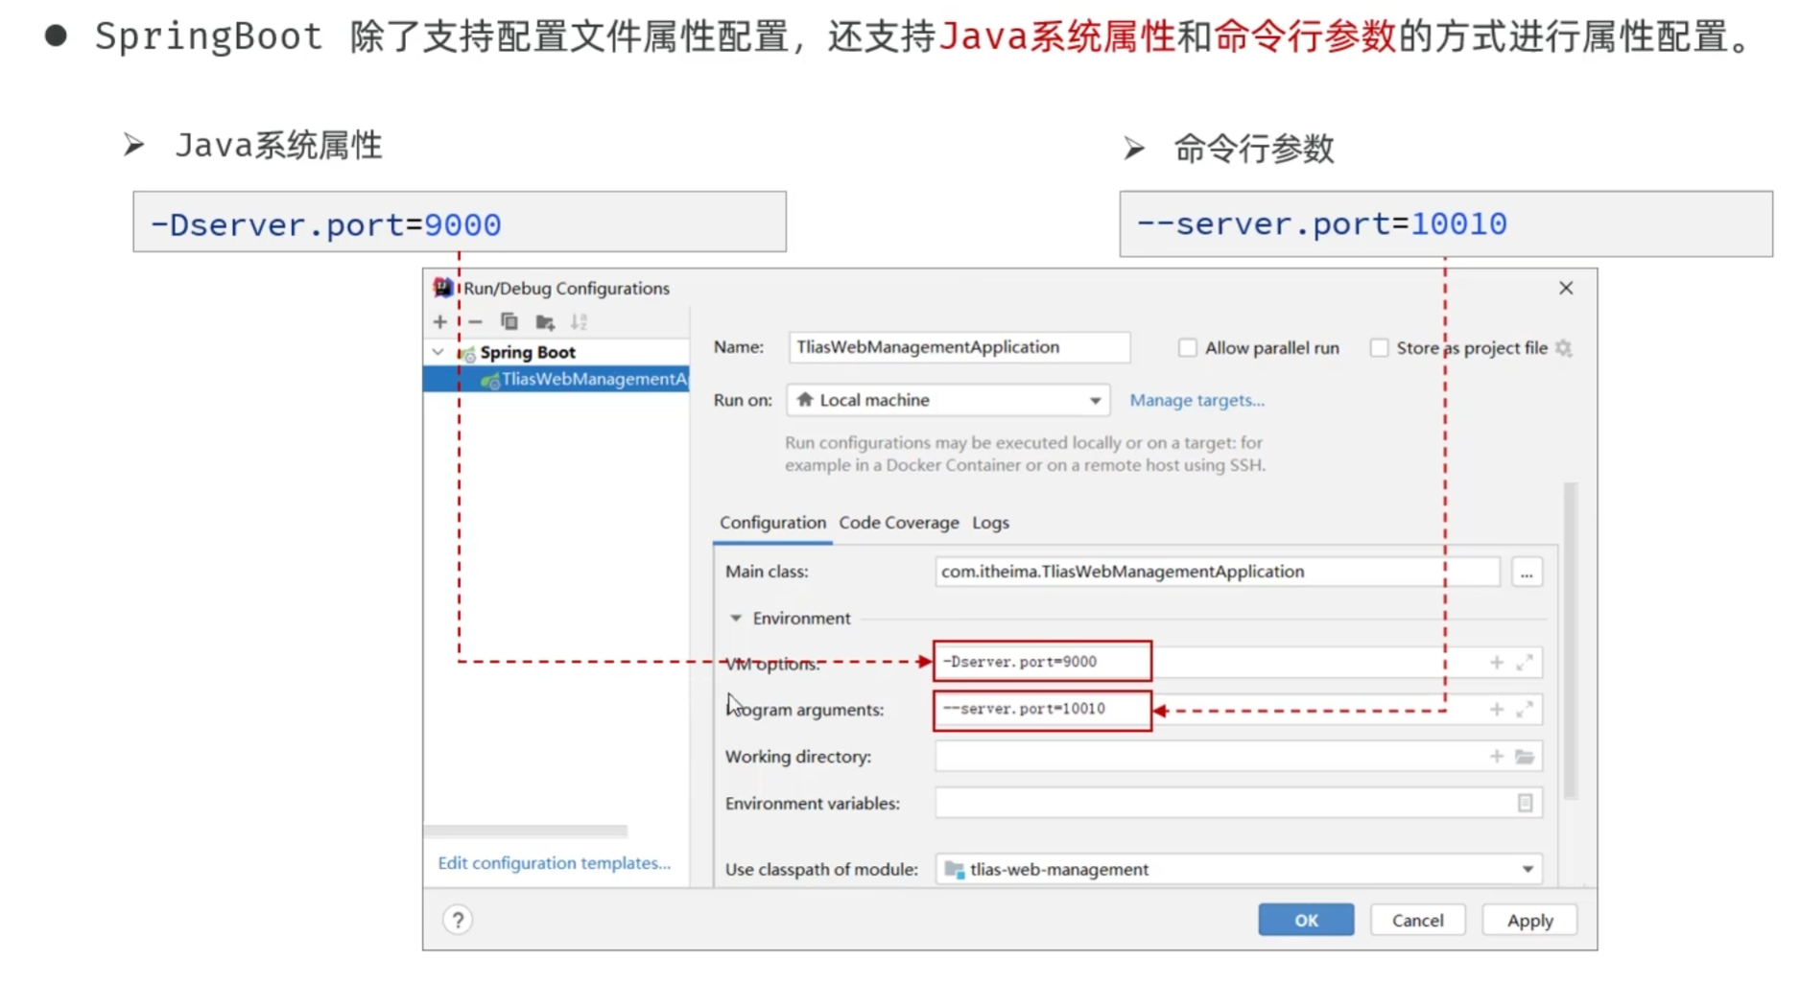Screen dimensions: 1800x984
Task: Click the OK button
Action: point(1306,921)
